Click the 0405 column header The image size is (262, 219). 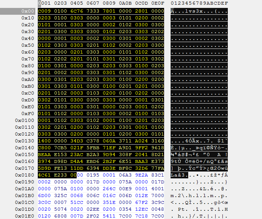(x=77, y=3)
